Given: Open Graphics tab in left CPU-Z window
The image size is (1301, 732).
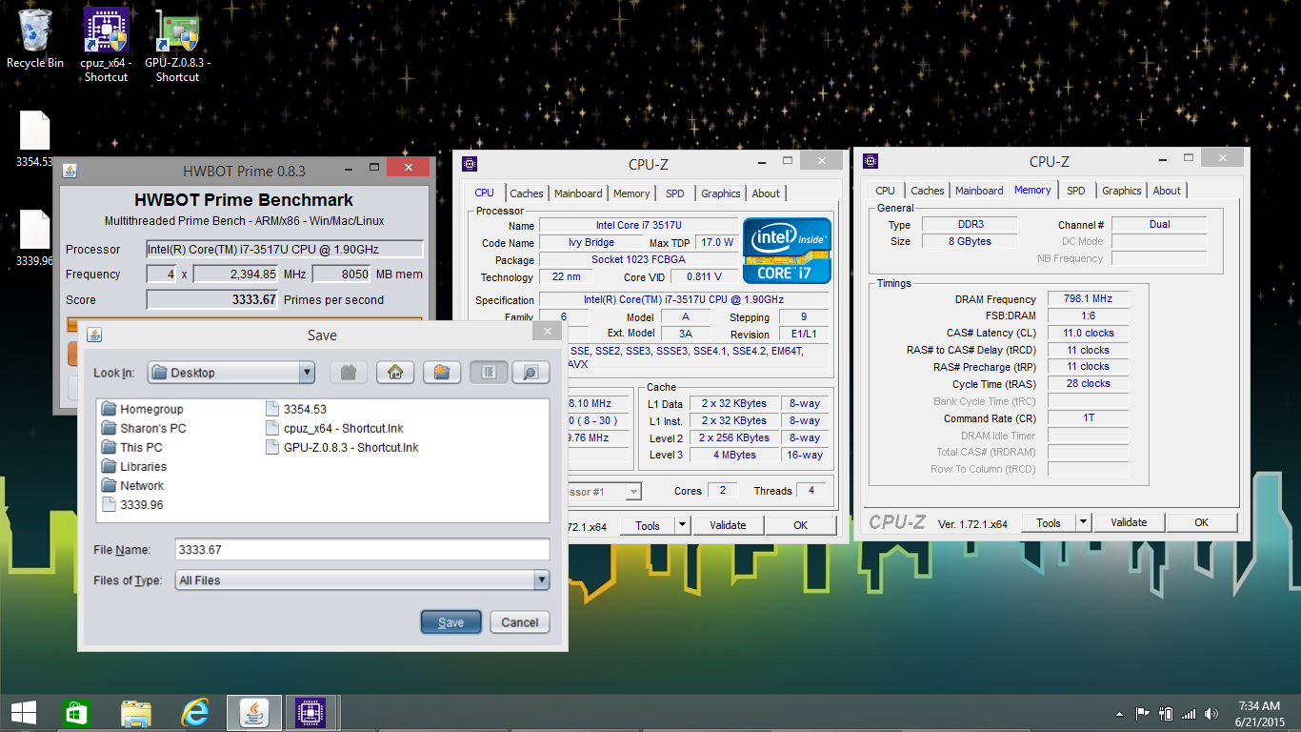Looking at the screenshot, I should (721, 193).
